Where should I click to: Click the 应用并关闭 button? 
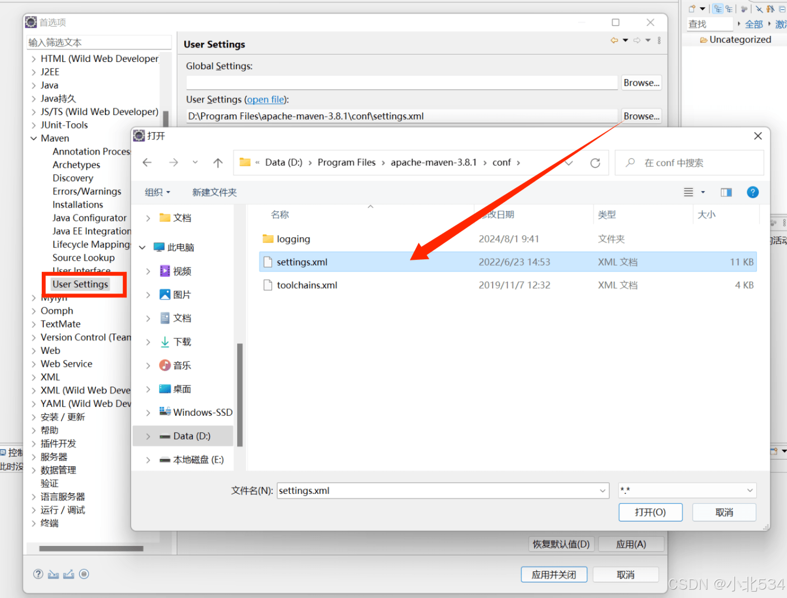click(554, 574)
